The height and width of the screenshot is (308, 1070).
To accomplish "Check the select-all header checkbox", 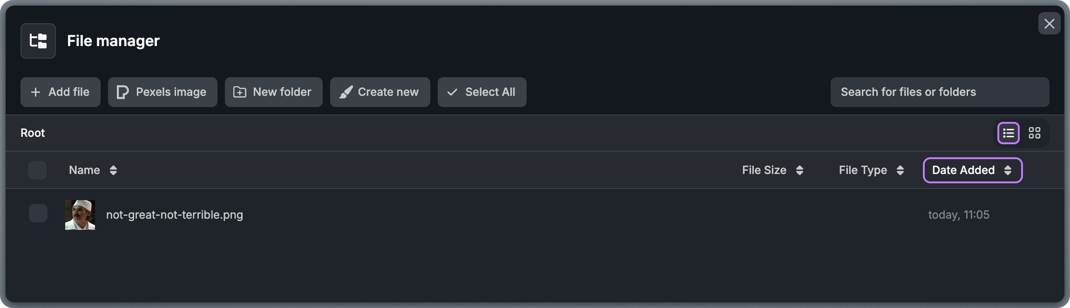I will click(x=37, y=170).
